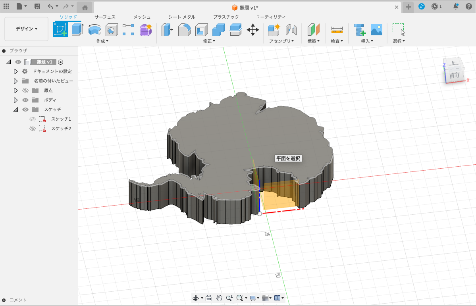This screenshot has width=476, height=306.
Task: Switch to the サーフェス tab
Action: point(105,17)
